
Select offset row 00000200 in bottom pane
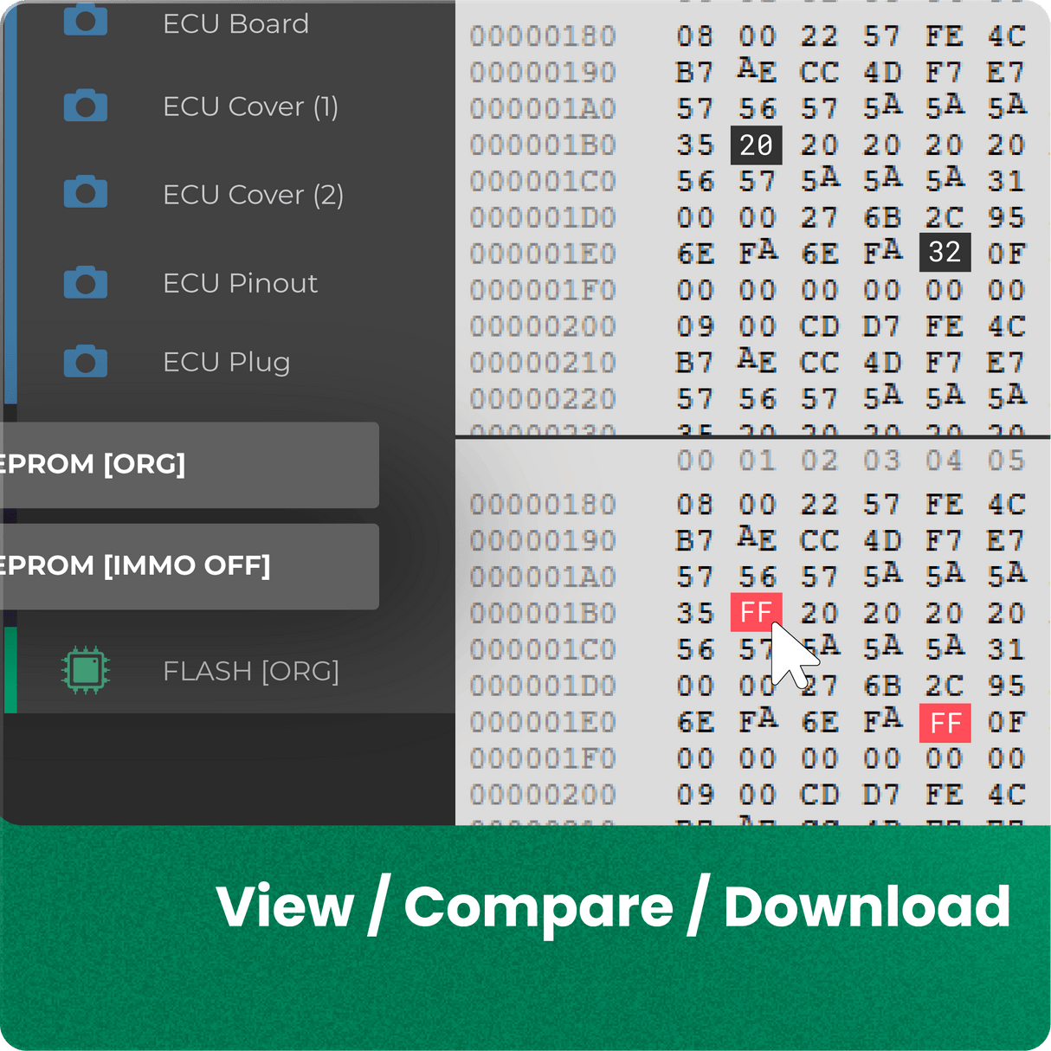click(544, 794)
